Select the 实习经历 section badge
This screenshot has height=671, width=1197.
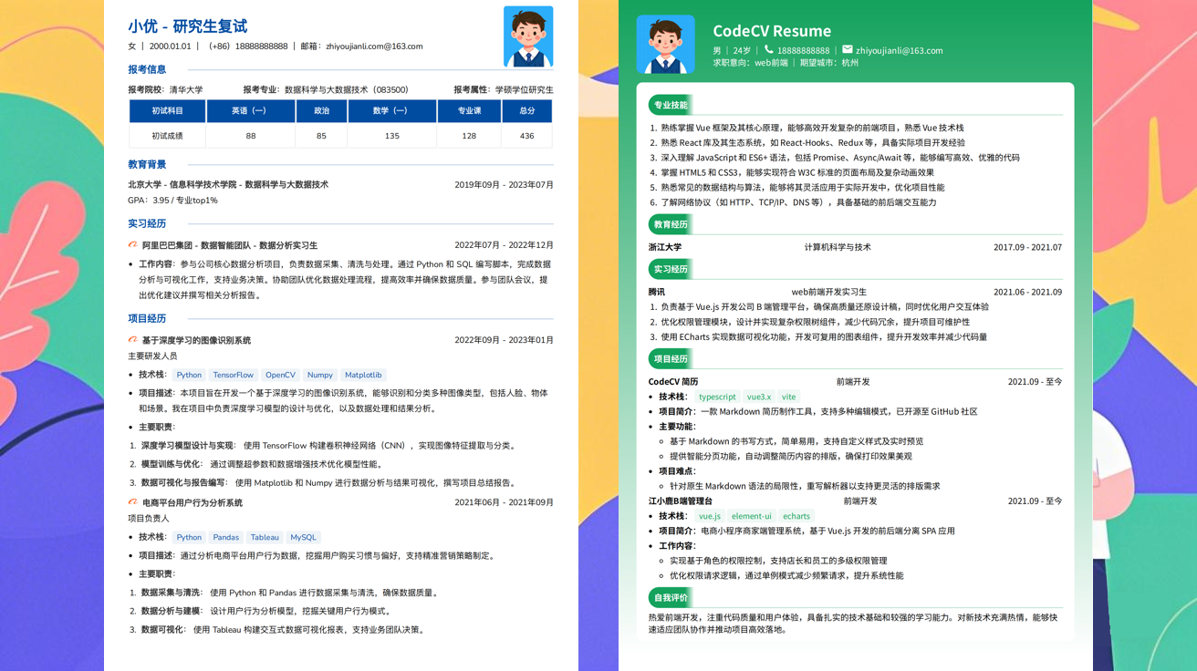tap(671, 269)
